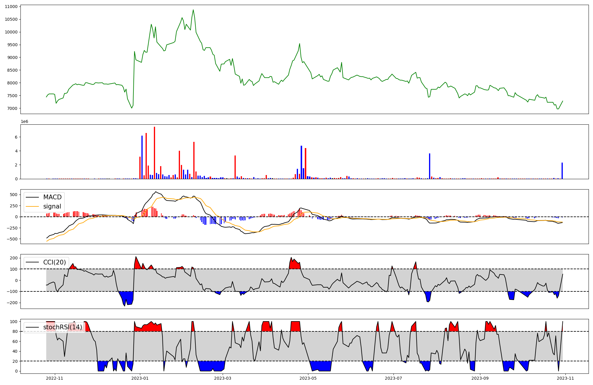Click the 7000 price axis label
This screenshot has height=385, width=593.
(x=12, y=108)
